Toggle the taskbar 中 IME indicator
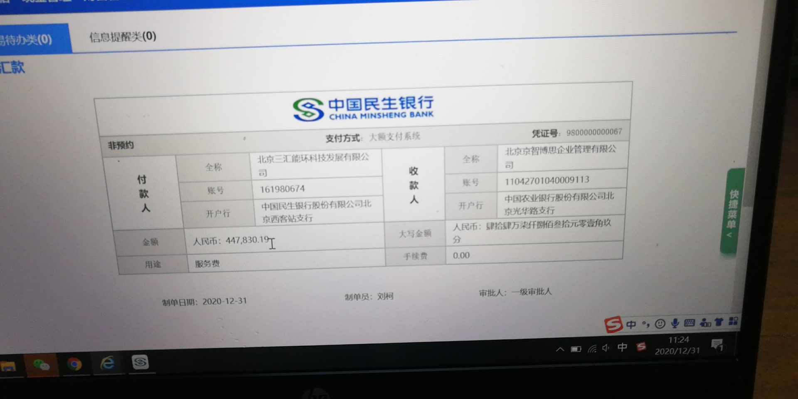 (x=622, y=347)
